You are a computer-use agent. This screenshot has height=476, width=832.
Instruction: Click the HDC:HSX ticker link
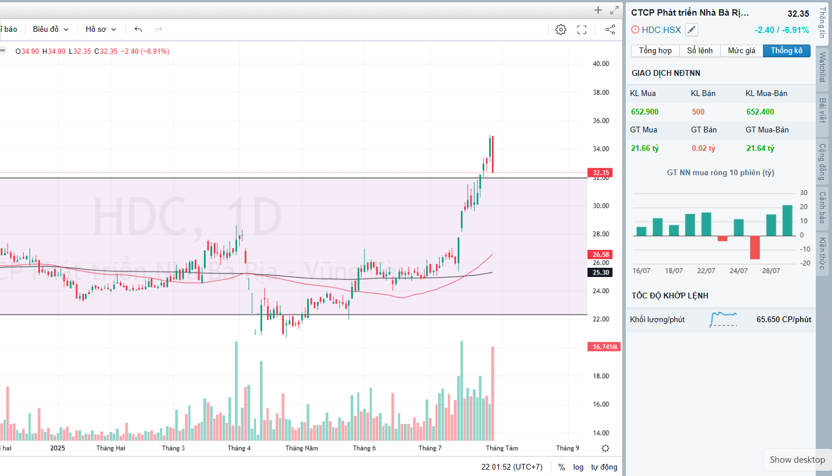point(661,30)
